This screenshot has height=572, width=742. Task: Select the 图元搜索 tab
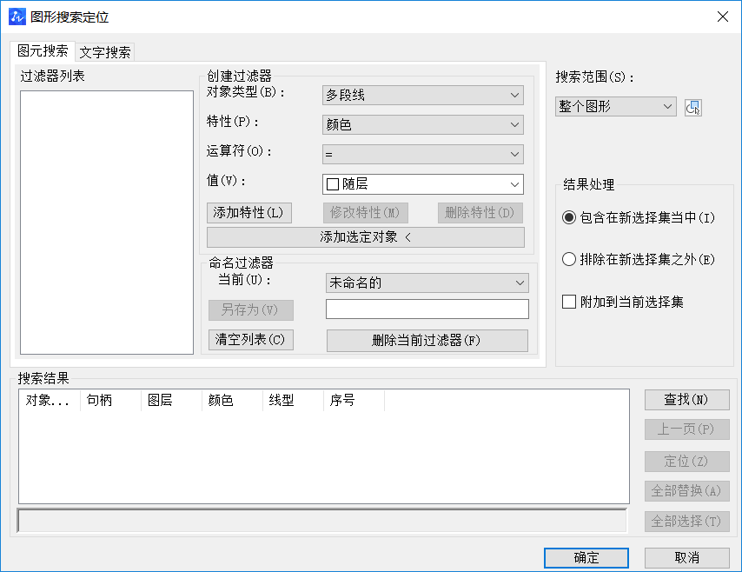click(x=43, y=51)
